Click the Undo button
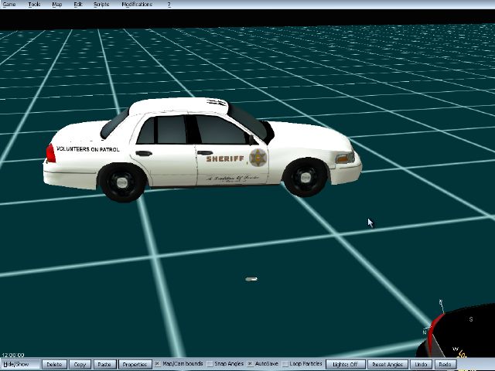The image size is (495, 371). click(x=421, y=364)
